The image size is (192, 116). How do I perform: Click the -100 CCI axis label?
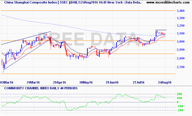pos(179,106)
